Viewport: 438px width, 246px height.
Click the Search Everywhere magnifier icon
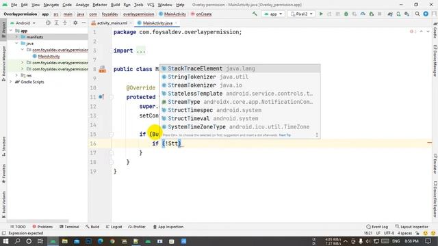417,14
